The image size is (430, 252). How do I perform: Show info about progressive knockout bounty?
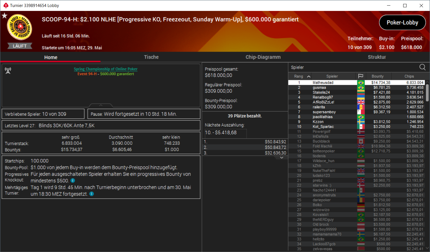click(73, 180)
